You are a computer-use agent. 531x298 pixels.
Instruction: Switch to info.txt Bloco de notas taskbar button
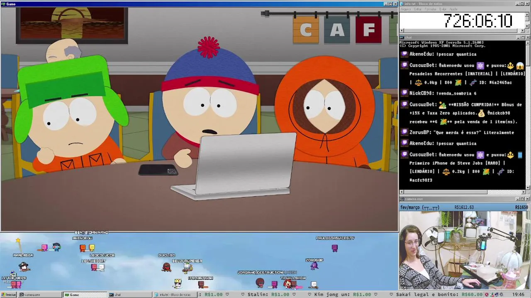pyautogui.click(x=175, y=295)
